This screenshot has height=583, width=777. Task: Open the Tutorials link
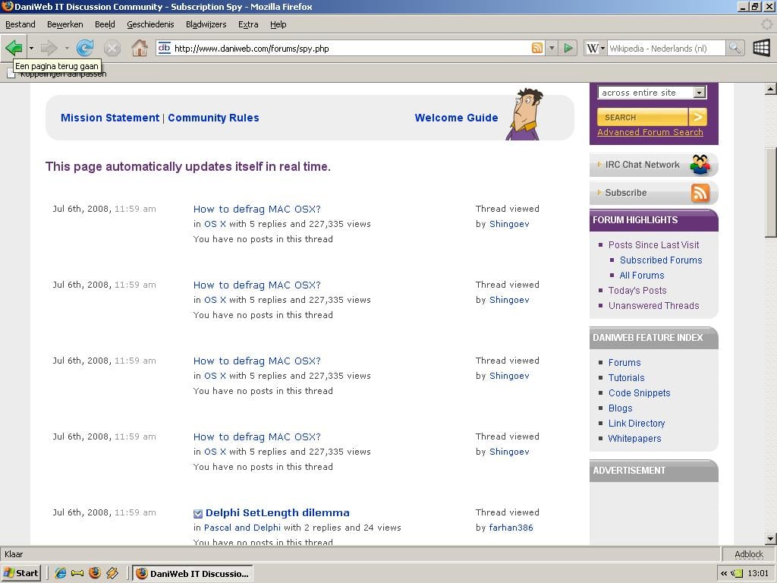pyautogui.click(x=626, y=378)
